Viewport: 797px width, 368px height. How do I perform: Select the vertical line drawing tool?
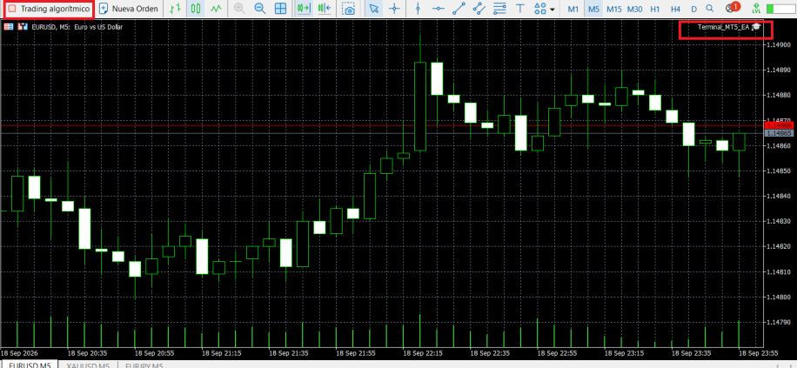point(418,9)
